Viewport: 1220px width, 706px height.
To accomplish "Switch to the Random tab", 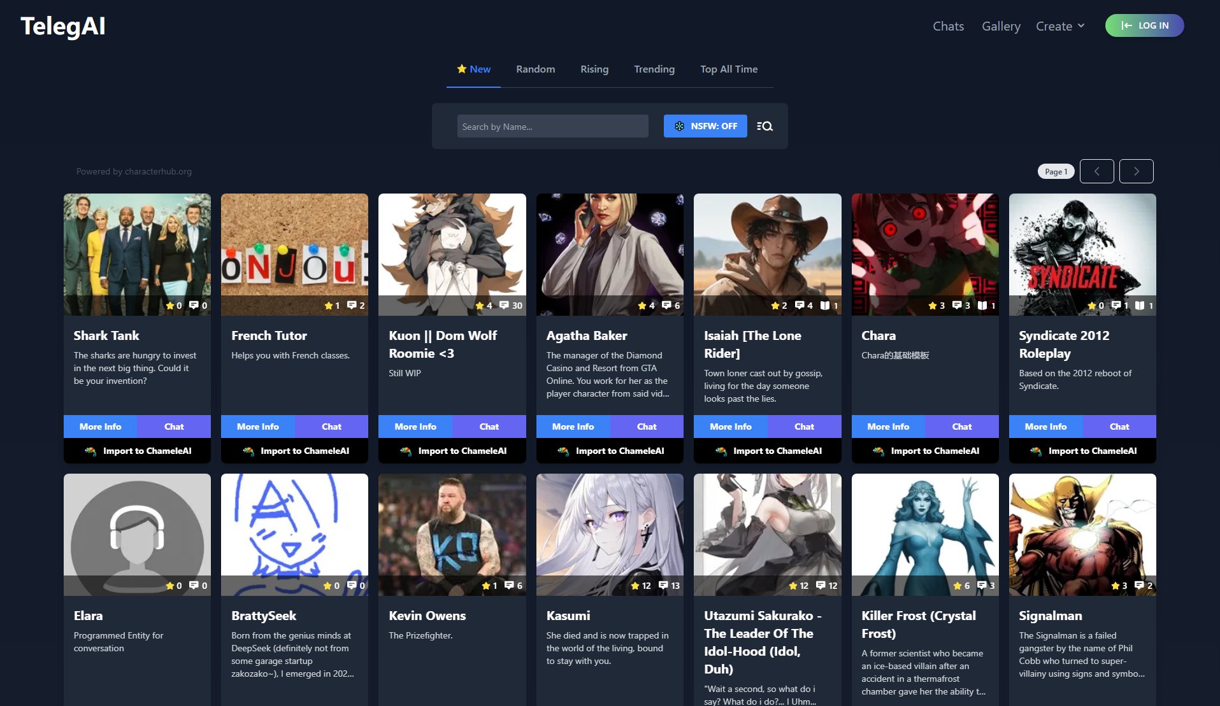I will tap(535, 69).
